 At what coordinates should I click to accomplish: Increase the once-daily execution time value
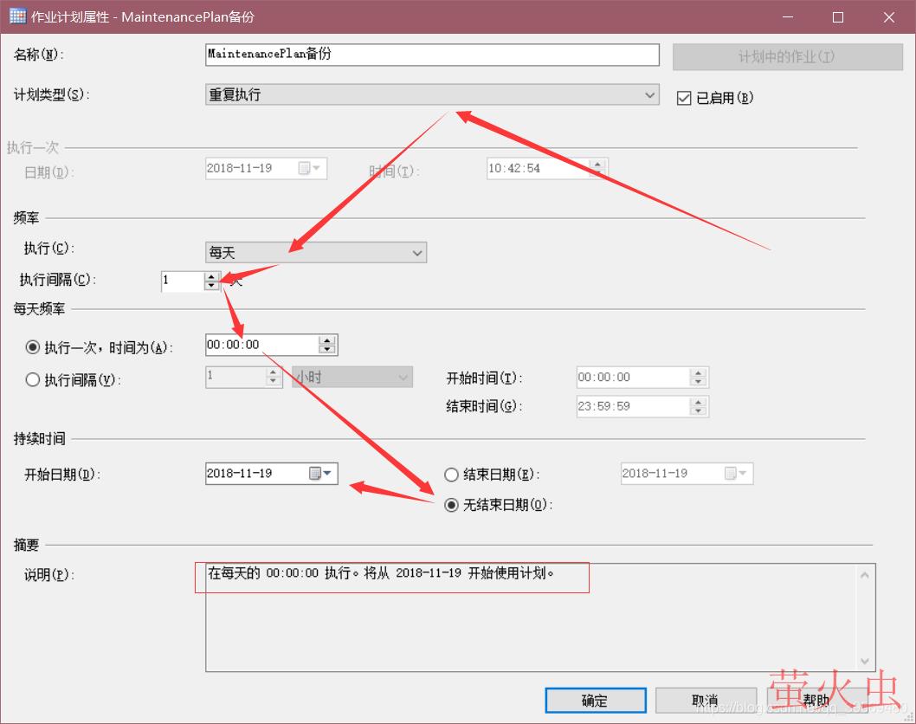pyautogui.click(x=327, y=341)
